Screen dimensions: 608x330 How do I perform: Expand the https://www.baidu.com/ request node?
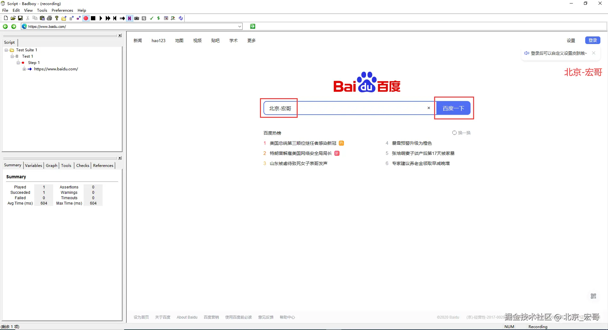click(24, 69)
